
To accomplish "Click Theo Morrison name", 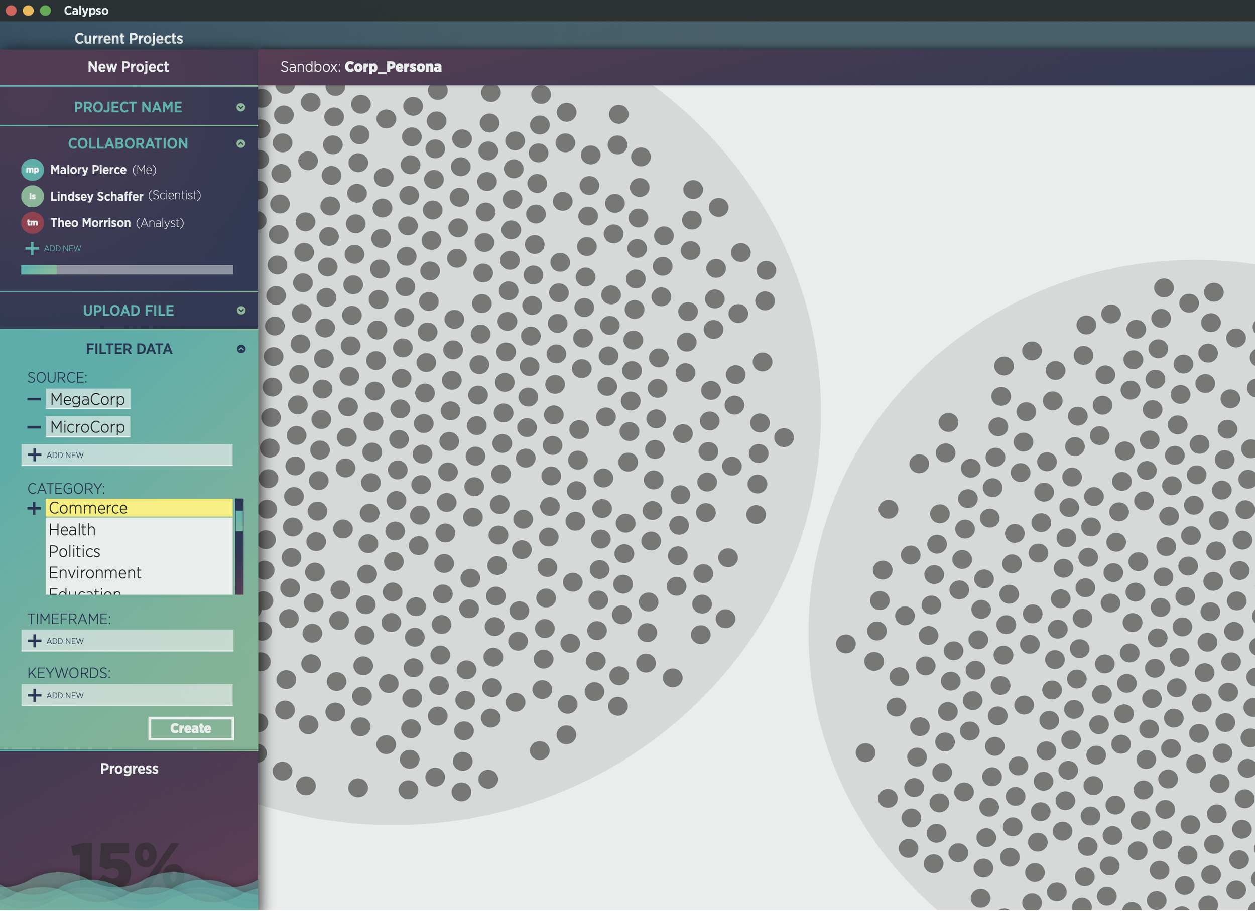I will coord(90,223).
